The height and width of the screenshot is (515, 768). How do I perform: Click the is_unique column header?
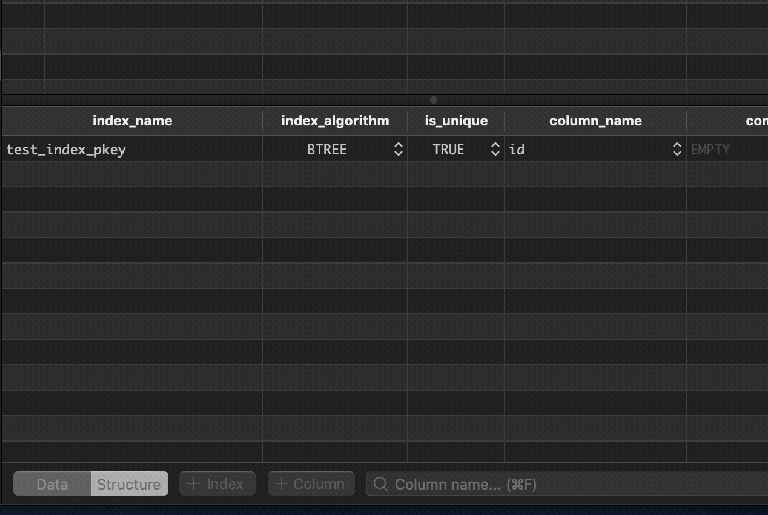(x=456, y=121)
